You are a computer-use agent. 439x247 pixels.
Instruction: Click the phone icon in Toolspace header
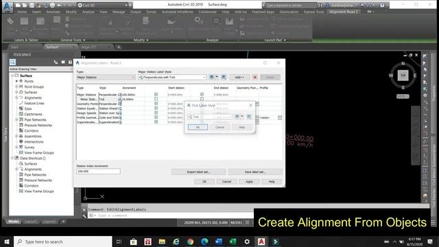(56, 62)
